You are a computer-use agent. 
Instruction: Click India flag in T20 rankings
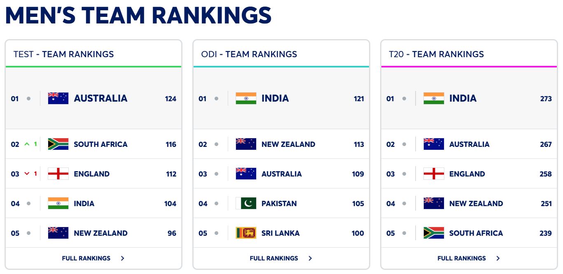coord(434,98)
